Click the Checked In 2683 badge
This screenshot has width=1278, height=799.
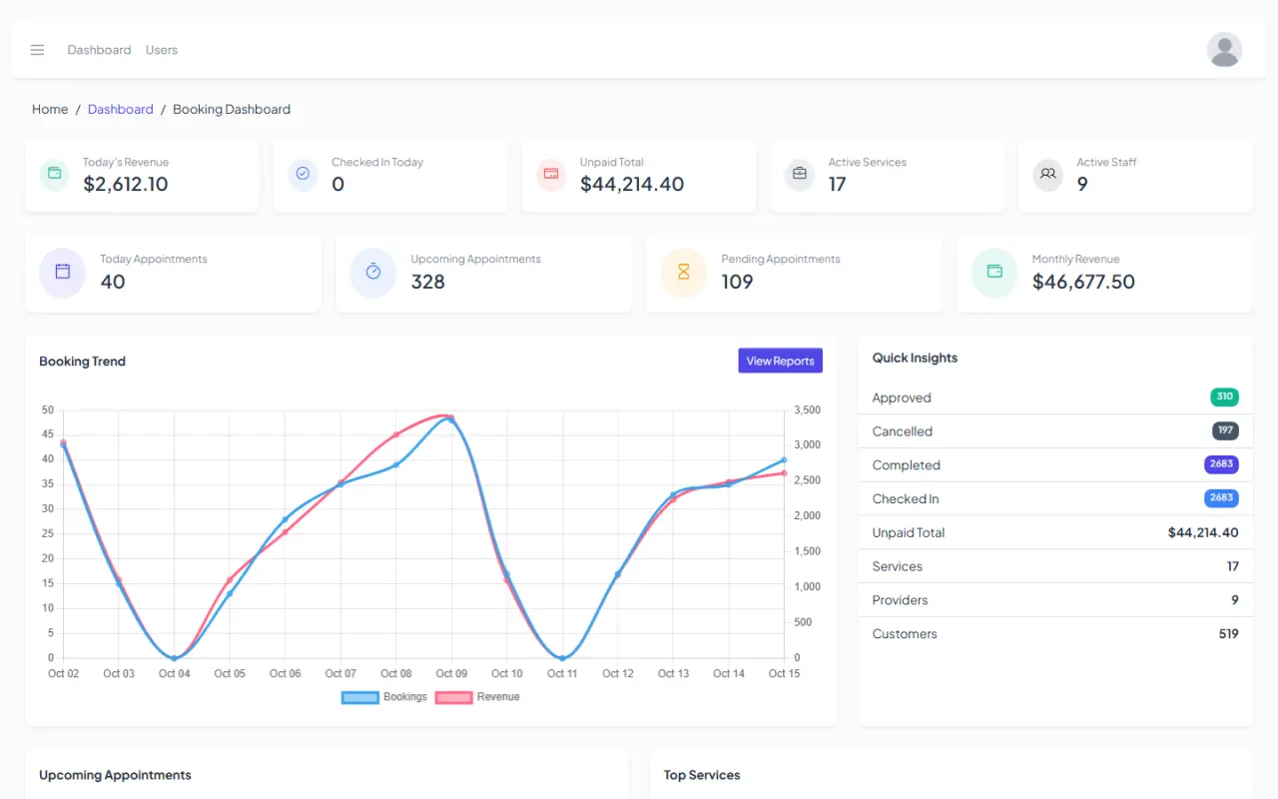(x=1221, y=498)
